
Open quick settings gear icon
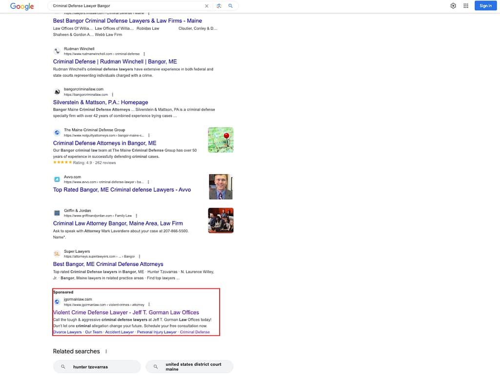click(453, 6)
